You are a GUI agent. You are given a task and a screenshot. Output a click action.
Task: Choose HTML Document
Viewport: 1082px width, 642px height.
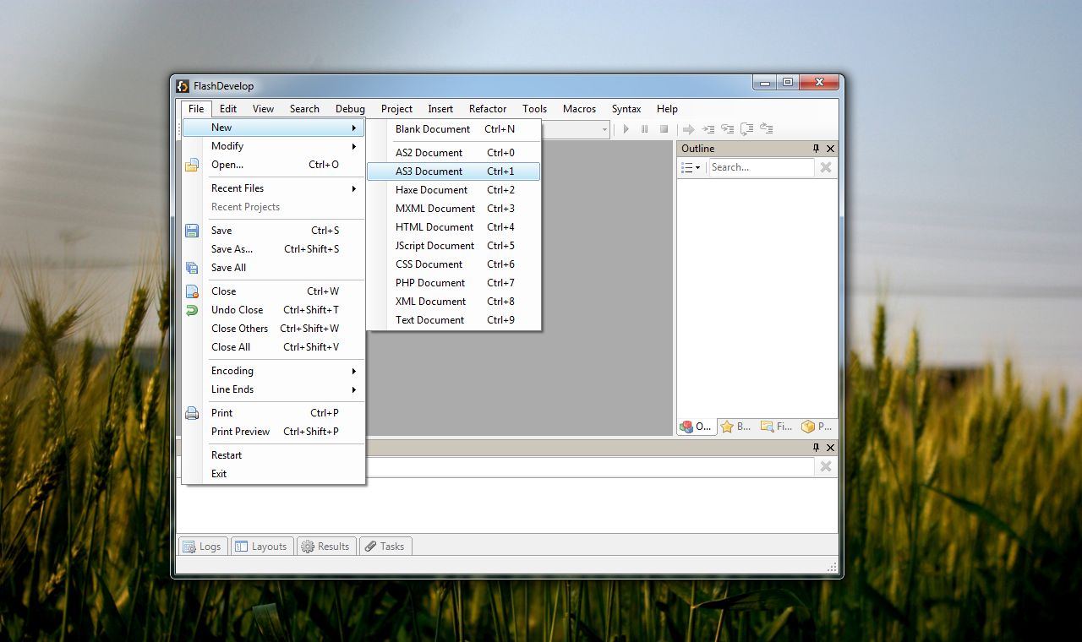453,227
